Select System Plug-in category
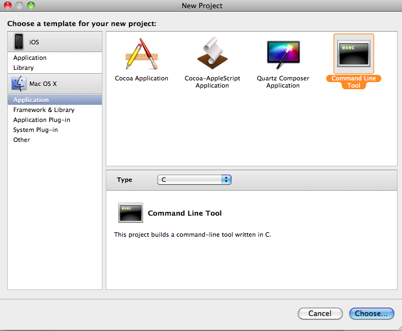Image resolution: width=402 pixels, height=331 pixels. coord(35,130)
